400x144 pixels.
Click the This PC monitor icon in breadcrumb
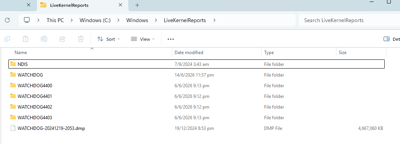coord(27,20)
